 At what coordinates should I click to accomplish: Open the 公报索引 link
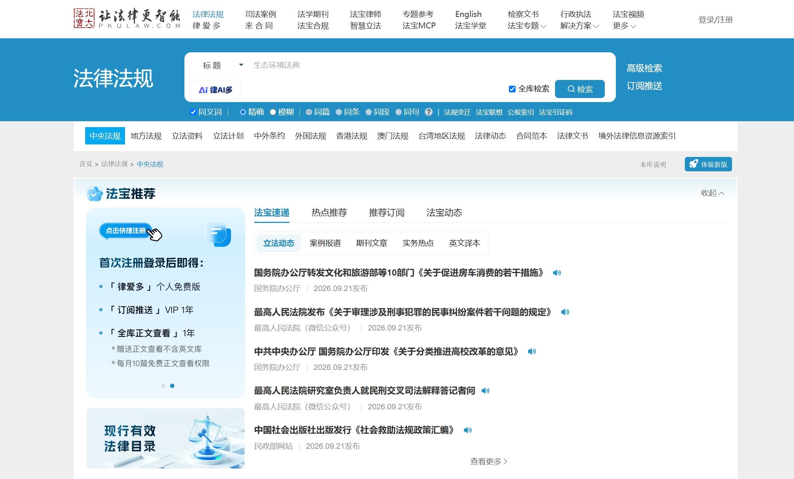(521, 112)
